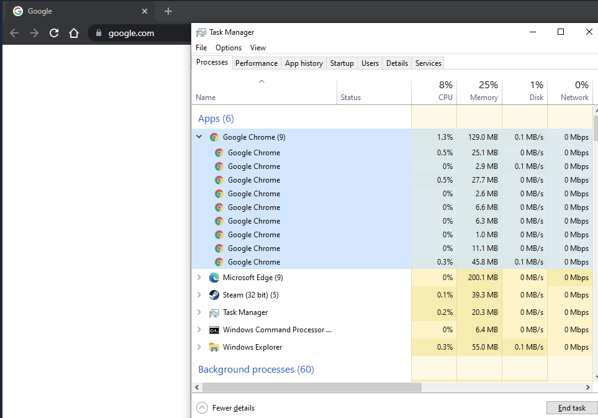The width and height of the screenshot is (598, 418).
Task: Click the Google Chrome icon in the process group header
Action: 214,137
